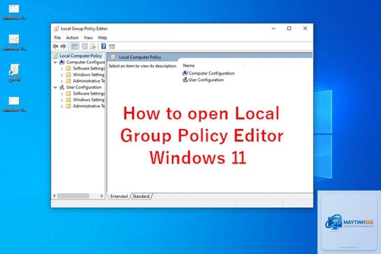The image size is (381, 254).
Task: Collapse the User Configuration tree node
Action: coord(55,87)
